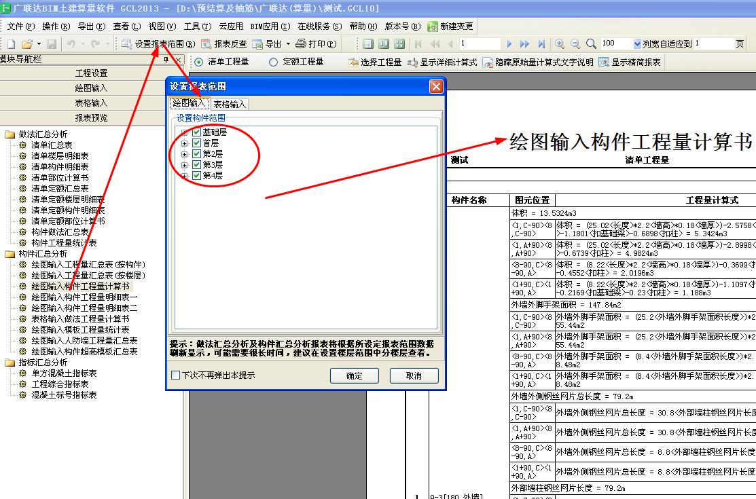Click 隐藏原始量计算式文字说明 button
Screen dimensions: 756x499
pyautogui.click(x=538, y=62)
